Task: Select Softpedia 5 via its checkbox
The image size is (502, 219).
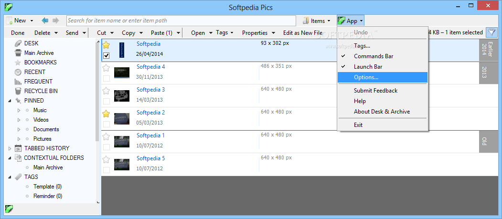Action: point(107,170)
